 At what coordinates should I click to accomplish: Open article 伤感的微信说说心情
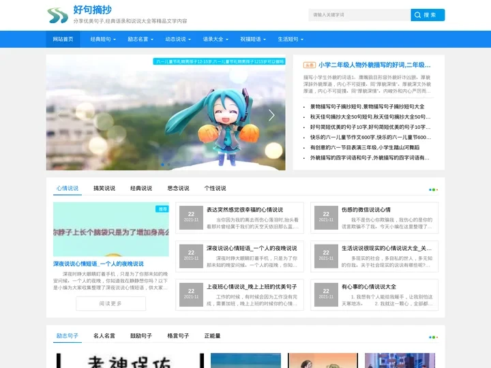click(x=366, y=210)
